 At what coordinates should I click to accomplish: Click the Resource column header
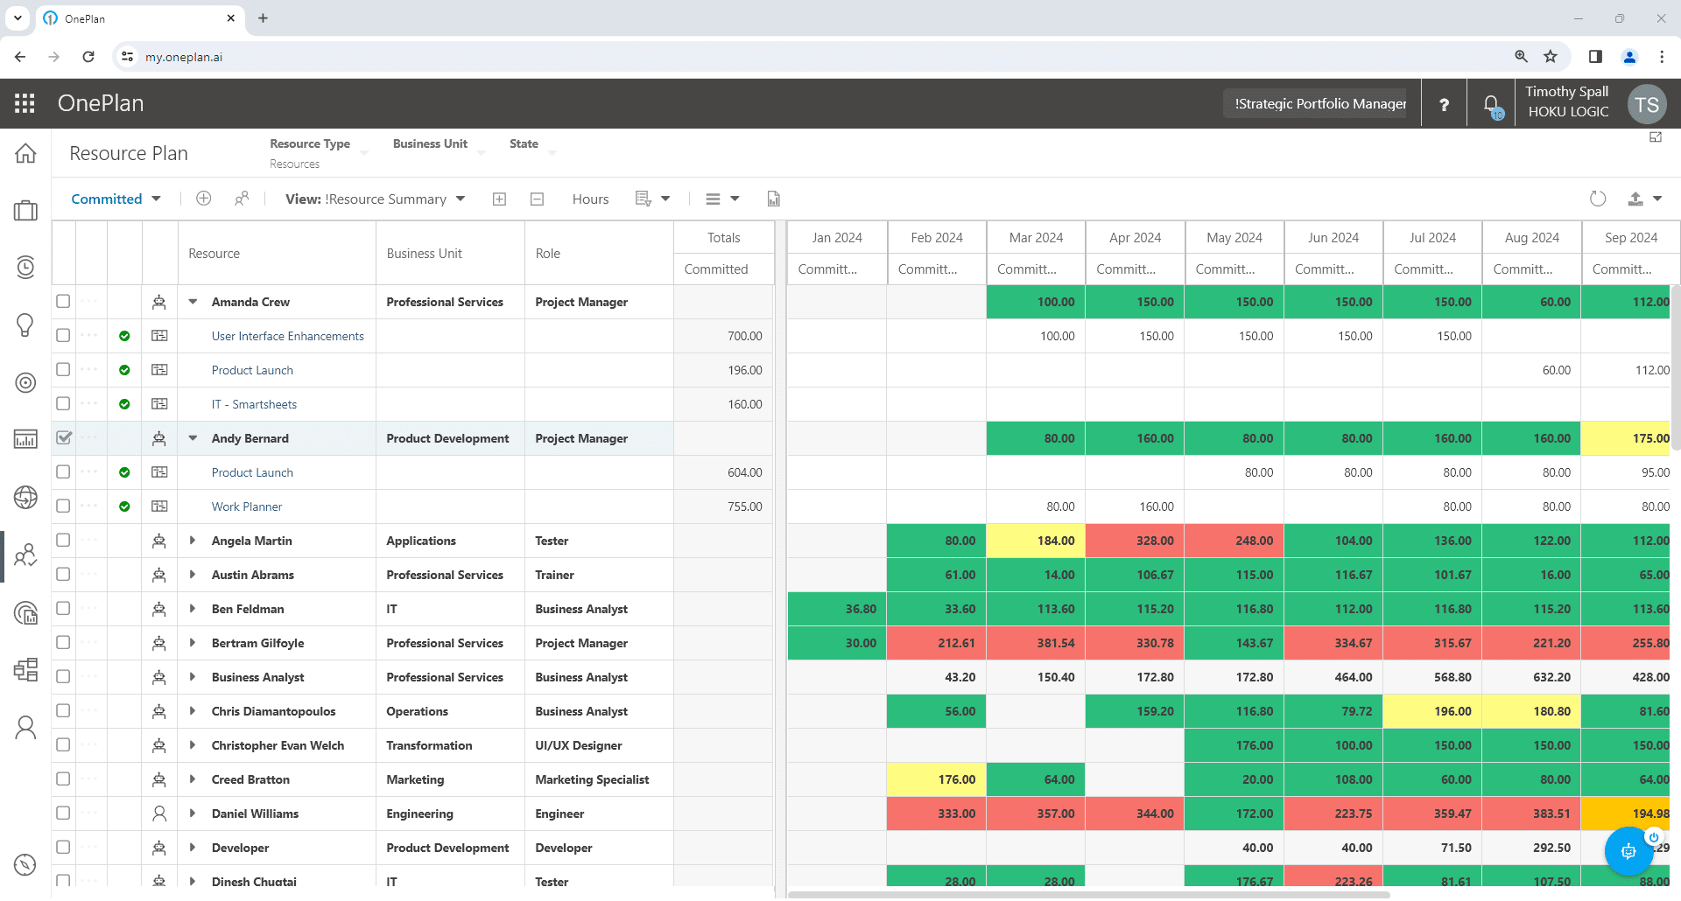coord(277,253)
